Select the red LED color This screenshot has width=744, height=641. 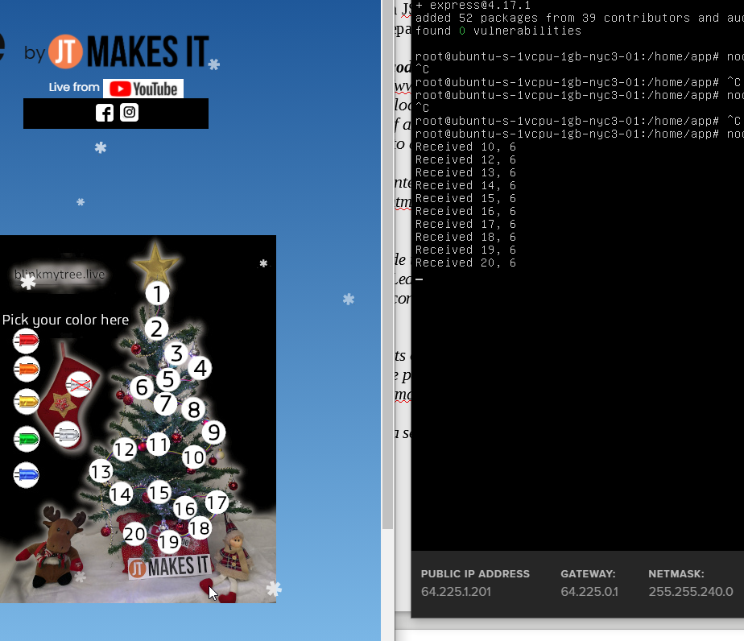pos(26,341)
